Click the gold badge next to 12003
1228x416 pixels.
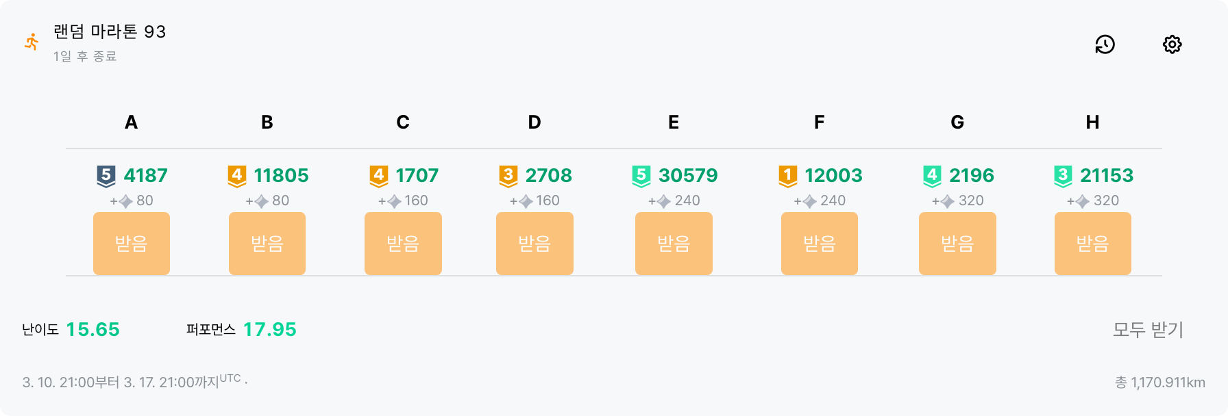(x=787, y=176)
